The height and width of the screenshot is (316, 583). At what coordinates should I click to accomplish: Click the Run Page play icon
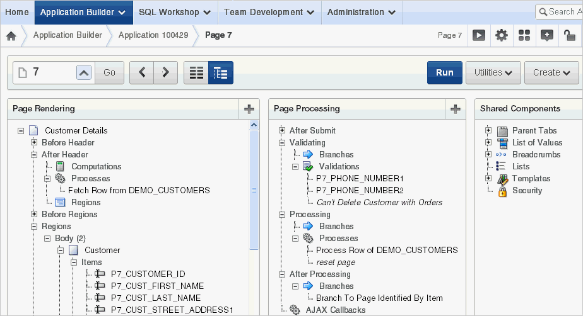click(478, 35)
